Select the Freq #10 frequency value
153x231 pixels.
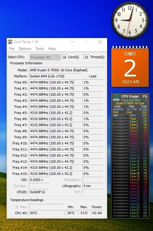pos(55,143)
